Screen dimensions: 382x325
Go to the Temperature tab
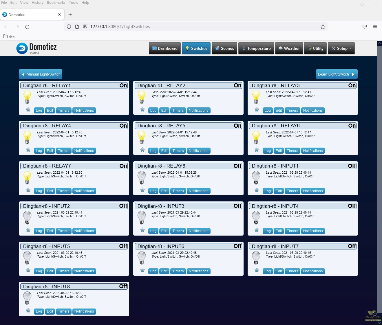pos(256,48)
